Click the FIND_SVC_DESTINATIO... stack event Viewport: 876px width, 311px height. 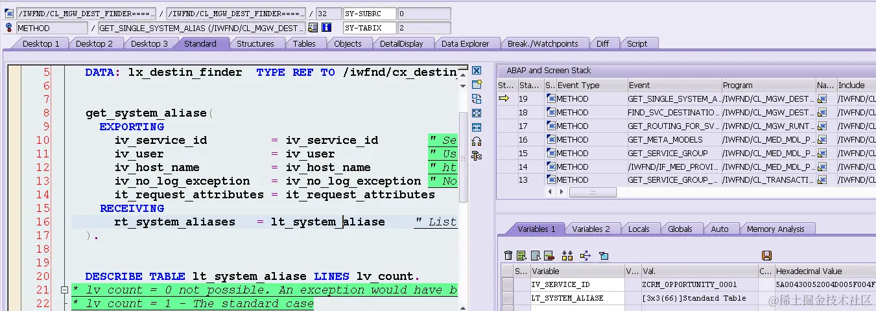tap(674, 113)
